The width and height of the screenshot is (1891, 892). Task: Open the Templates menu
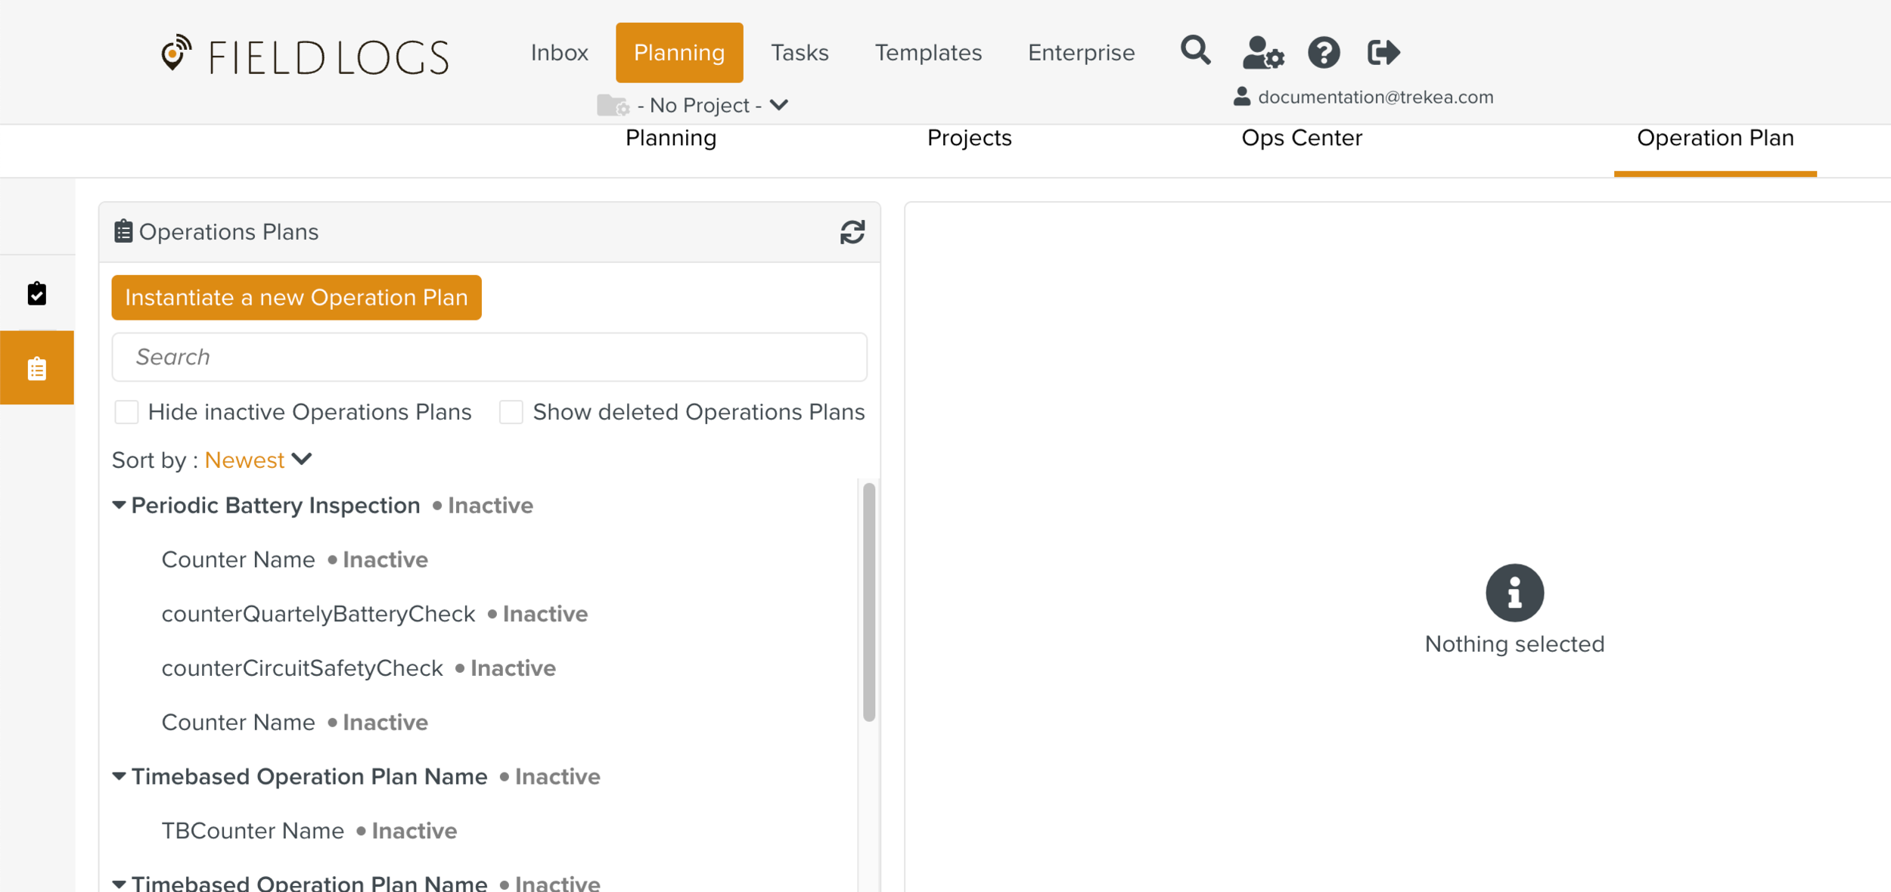coord(928,53)
